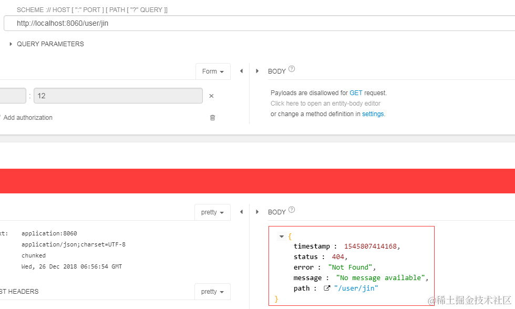Click the red response status bar

pos(257,181)
